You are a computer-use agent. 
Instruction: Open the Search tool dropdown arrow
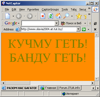click(72, 16)
